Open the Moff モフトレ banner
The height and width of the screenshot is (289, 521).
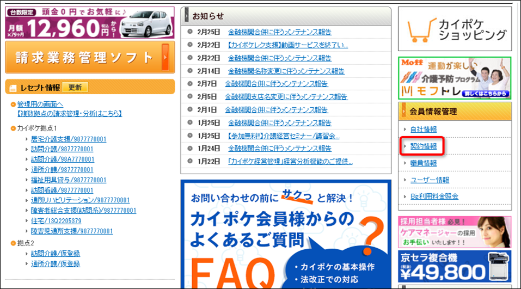(x=455, y=78)
